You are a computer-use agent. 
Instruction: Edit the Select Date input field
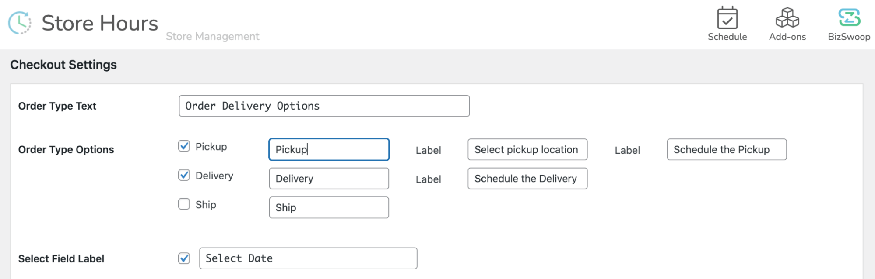coord(308,258)
